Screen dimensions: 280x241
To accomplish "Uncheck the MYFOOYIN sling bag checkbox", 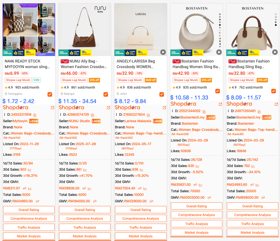I will [x=50, y=94].
